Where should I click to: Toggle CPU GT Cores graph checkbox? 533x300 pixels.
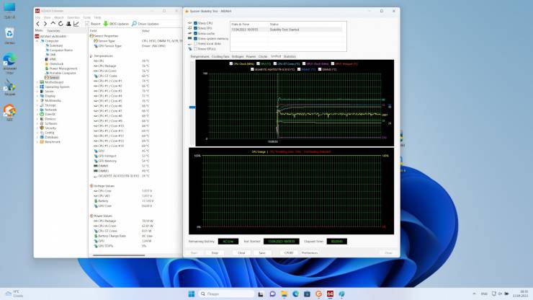[275, 63]
